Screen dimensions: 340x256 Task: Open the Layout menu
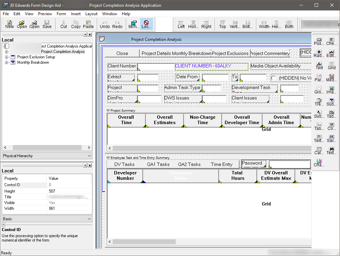91,14
